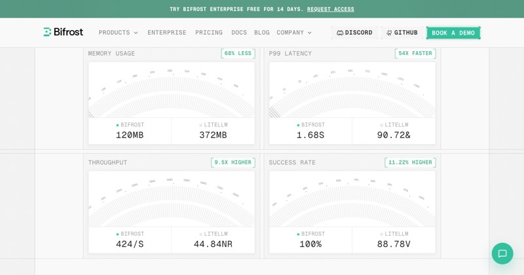Viewport: 524px width, 275px height.
Task: Click the 11.22% HIGHER badge
Action: point(410,162)
